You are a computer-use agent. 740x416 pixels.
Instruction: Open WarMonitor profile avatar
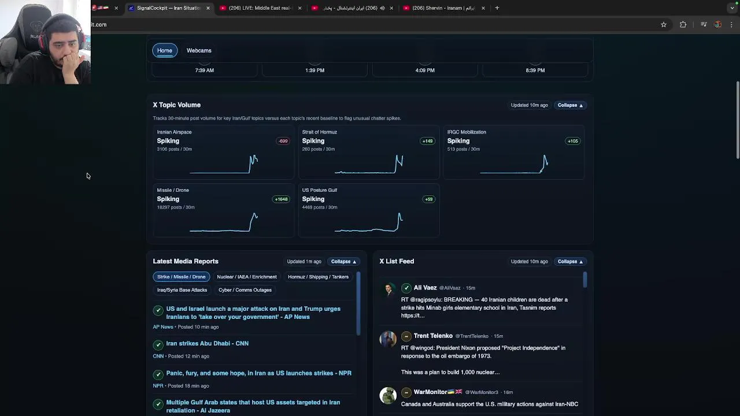[388, 395]
